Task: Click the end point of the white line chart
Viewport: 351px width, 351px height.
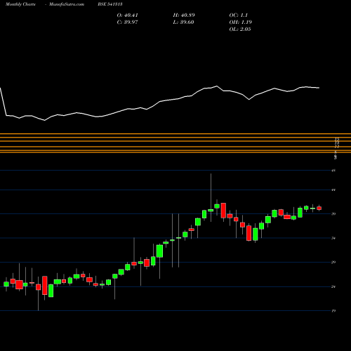Action: point(319,88)
